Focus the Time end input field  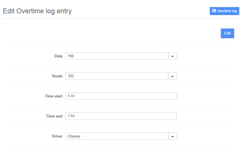[121, 116]
